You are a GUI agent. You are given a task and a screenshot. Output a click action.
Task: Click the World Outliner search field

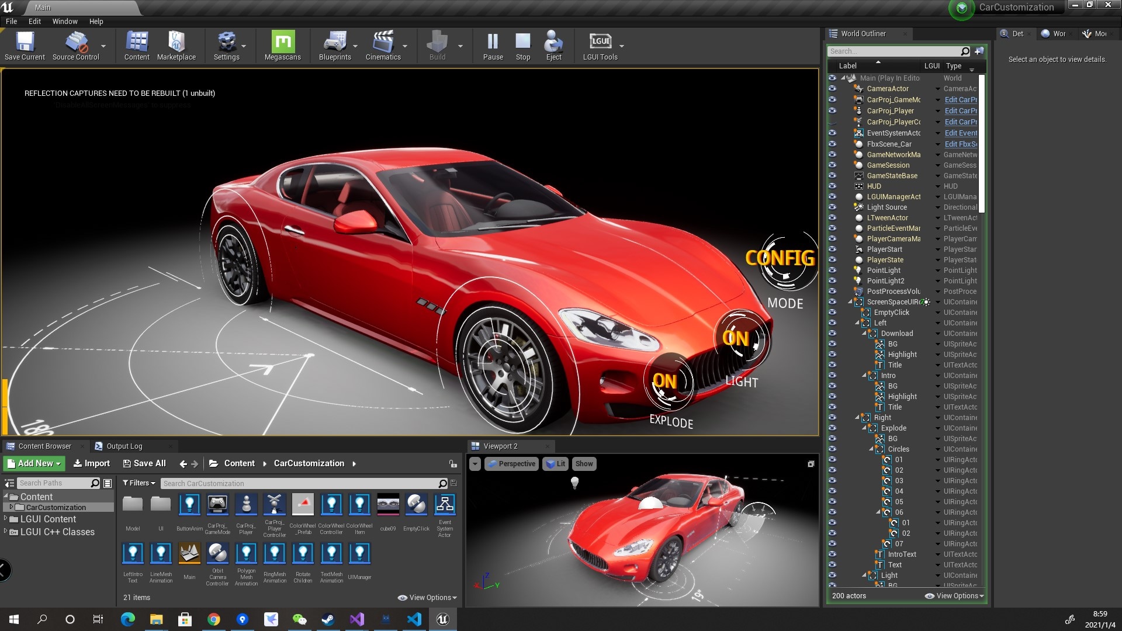pos(893,51)
